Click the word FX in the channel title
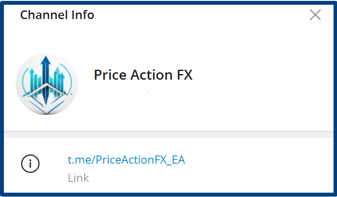This screenshot has width=337, height=197. 183,75
